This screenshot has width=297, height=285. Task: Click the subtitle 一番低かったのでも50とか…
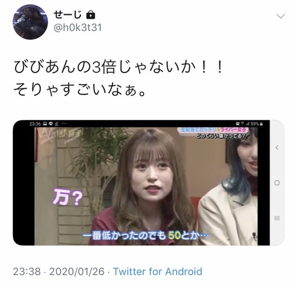(x=146, y=236)
